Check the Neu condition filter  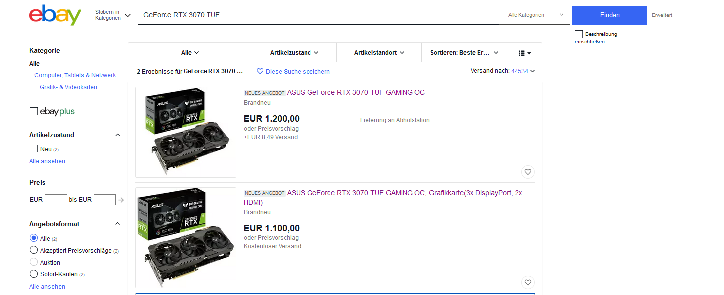point(34,148)
